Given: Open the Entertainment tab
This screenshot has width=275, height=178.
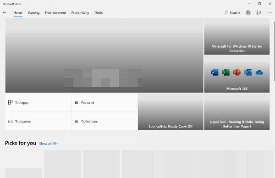Looking at the screenshot, I should point(55,13).
